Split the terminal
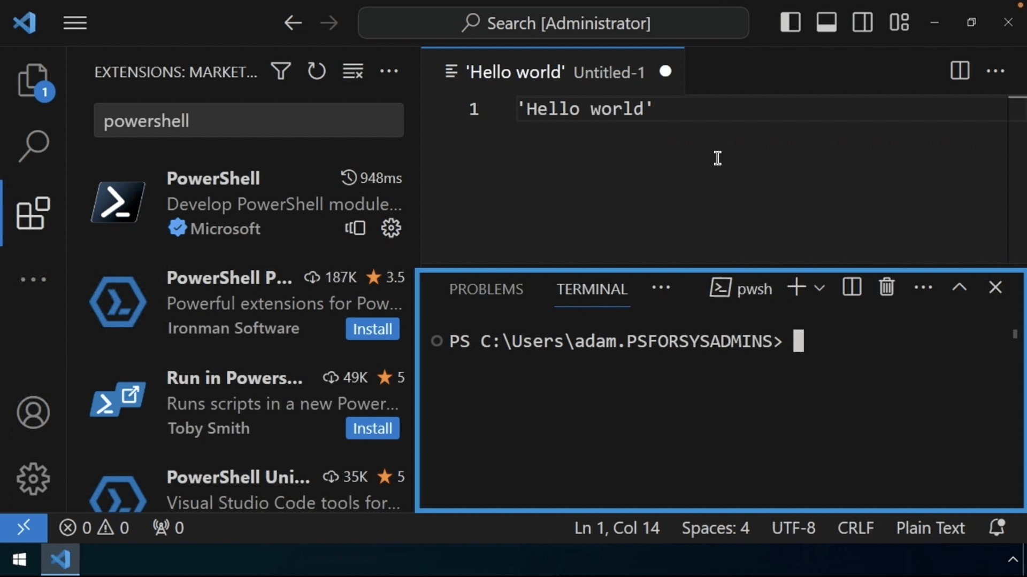The width and height of the screenshot is (1027, 577). coord(852,287)
